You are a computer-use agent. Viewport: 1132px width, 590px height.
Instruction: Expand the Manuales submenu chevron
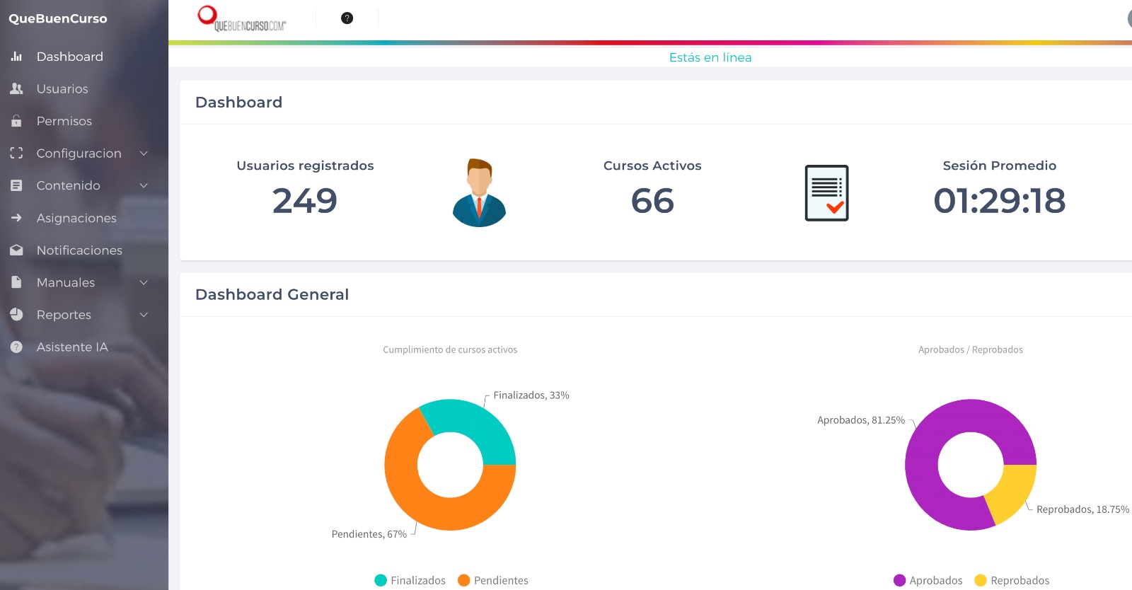pyautogui.click(x=144, y=282)
